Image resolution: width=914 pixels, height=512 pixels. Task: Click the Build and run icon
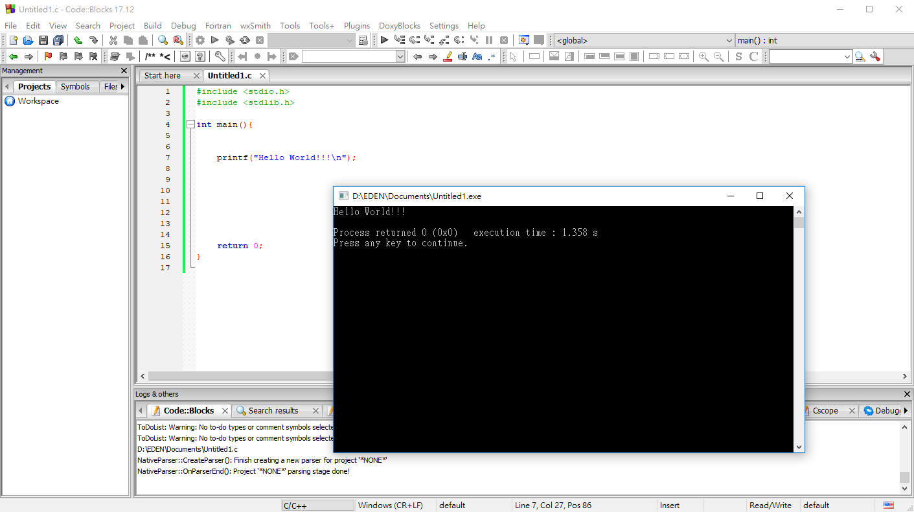coord(230,40)
